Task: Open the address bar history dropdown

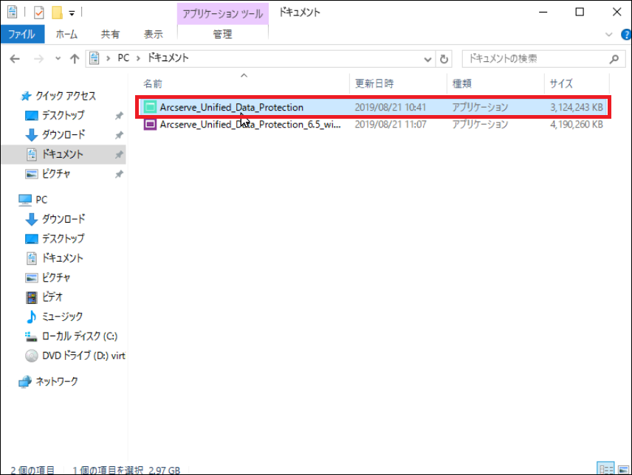Action: 427,60
